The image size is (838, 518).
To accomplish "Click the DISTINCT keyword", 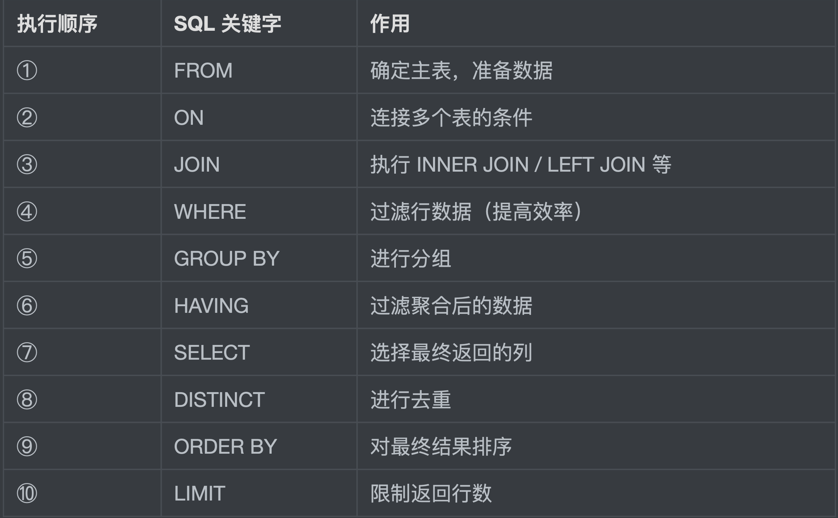I will coord(219,400).
